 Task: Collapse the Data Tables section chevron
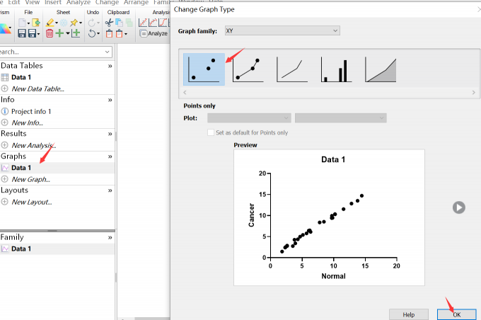[x=110, y=66]
